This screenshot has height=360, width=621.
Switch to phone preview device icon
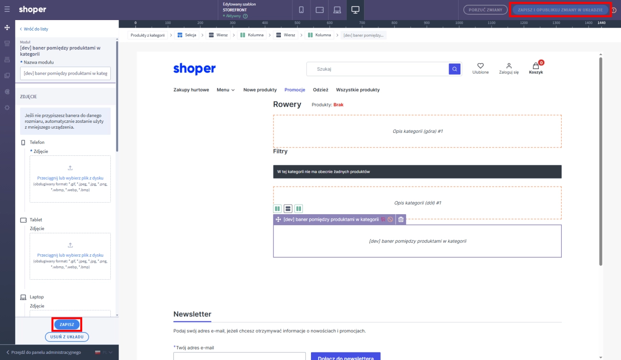coord(301,10)
